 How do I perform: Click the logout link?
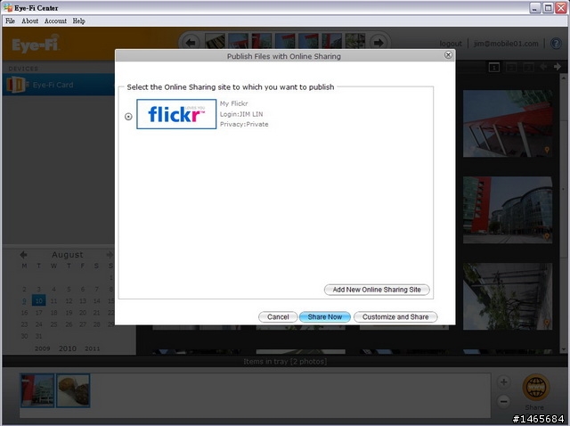[451, 44]
